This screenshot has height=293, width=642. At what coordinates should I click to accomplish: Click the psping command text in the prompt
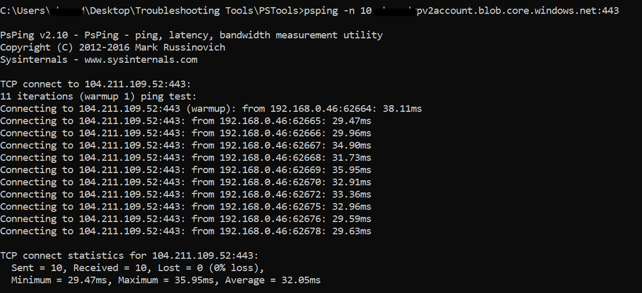tap(461, 11)
